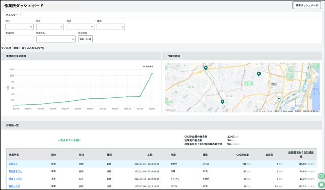Open the 作業所名 filter dropdown
The image size is (325, 190).
coord(55,39)
